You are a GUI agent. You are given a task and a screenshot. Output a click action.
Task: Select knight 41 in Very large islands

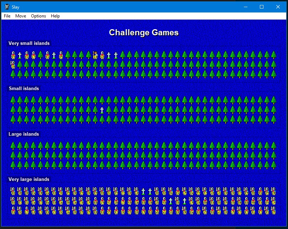[109, 201]
